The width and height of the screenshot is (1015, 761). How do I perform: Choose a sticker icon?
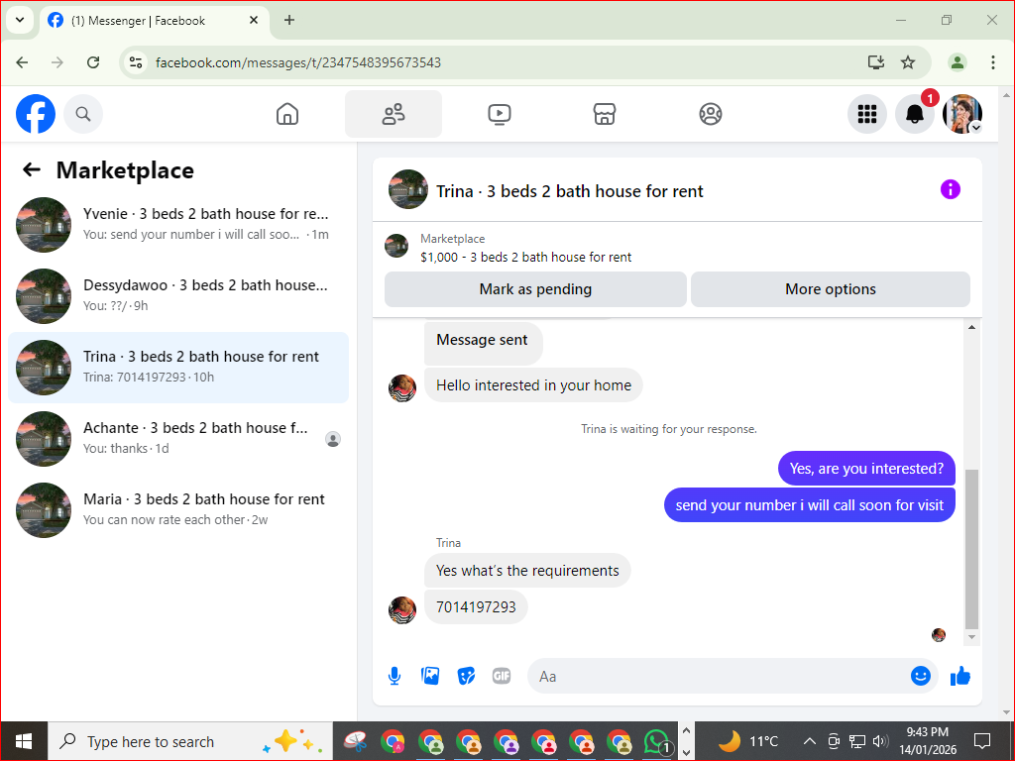(x=466, y=676)
